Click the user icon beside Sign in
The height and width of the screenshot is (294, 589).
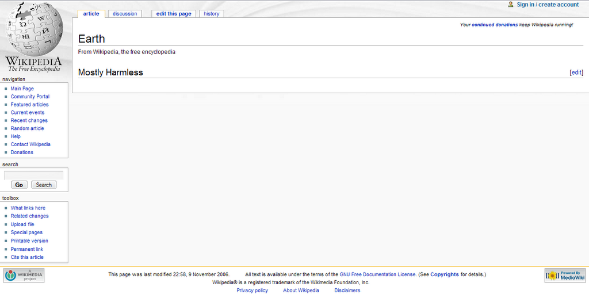click(511, 5)
